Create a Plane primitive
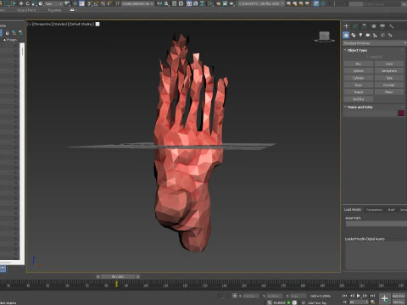Screen dimensions: 407x305 [x=389, y=92]
